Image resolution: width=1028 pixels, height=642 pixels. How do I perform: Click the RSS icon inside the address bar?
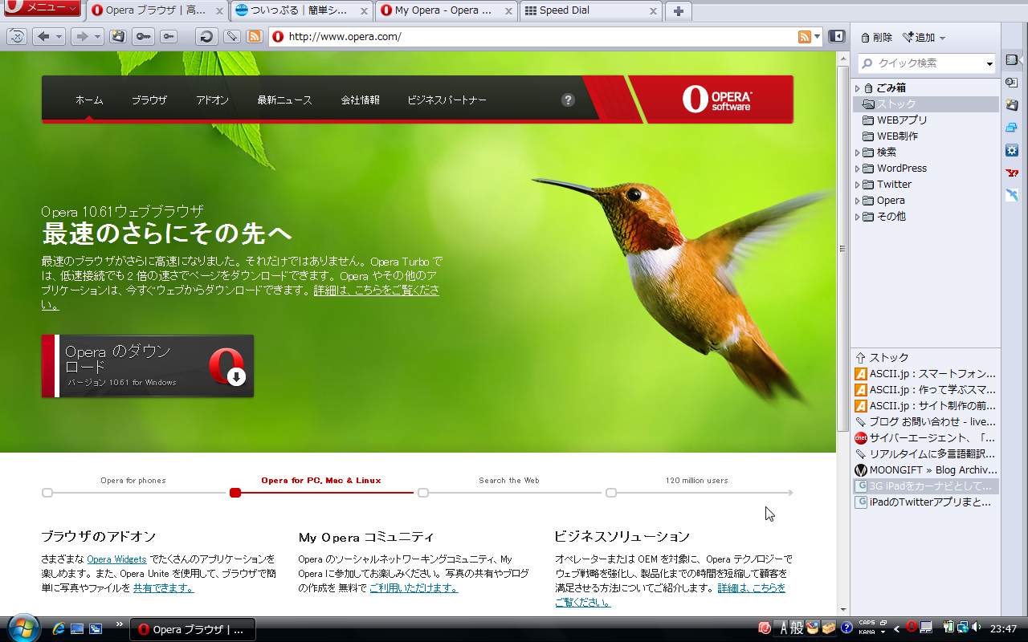point(804,36)
